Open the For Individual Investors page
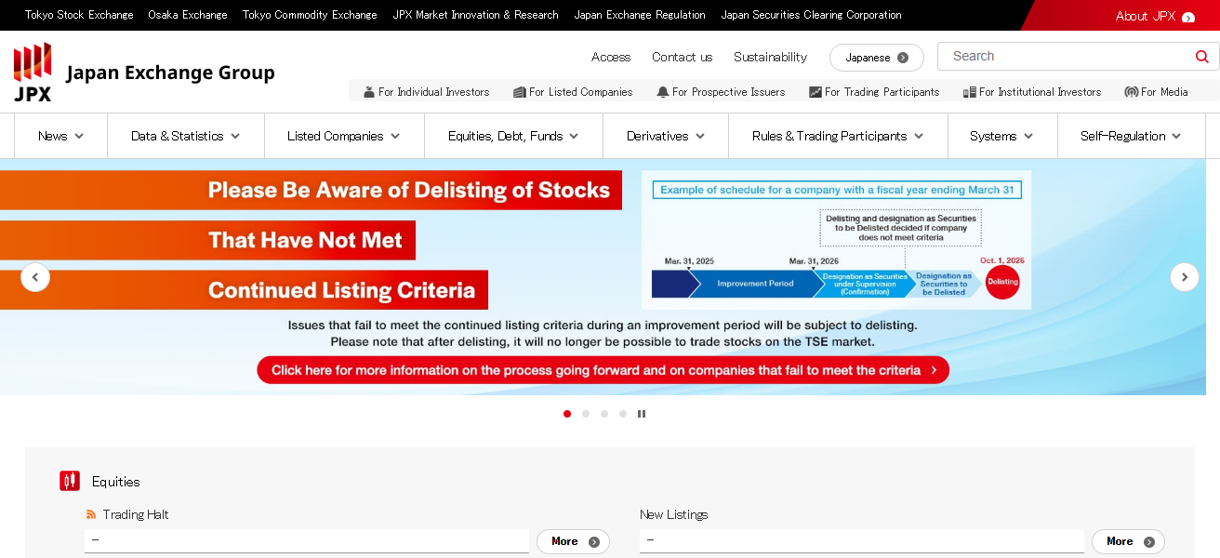The width and height of the screenshot is (1220, 558). point(427,92)
